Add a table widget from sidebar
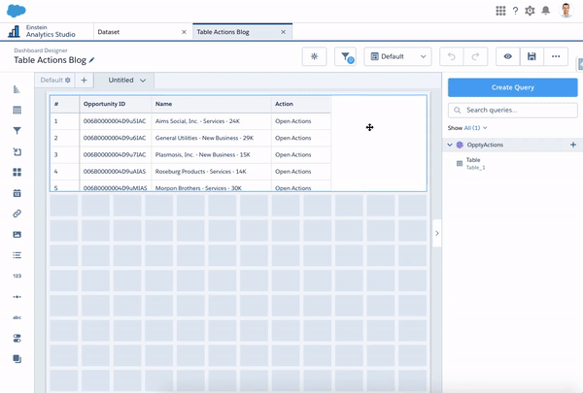 coord(17,110)
